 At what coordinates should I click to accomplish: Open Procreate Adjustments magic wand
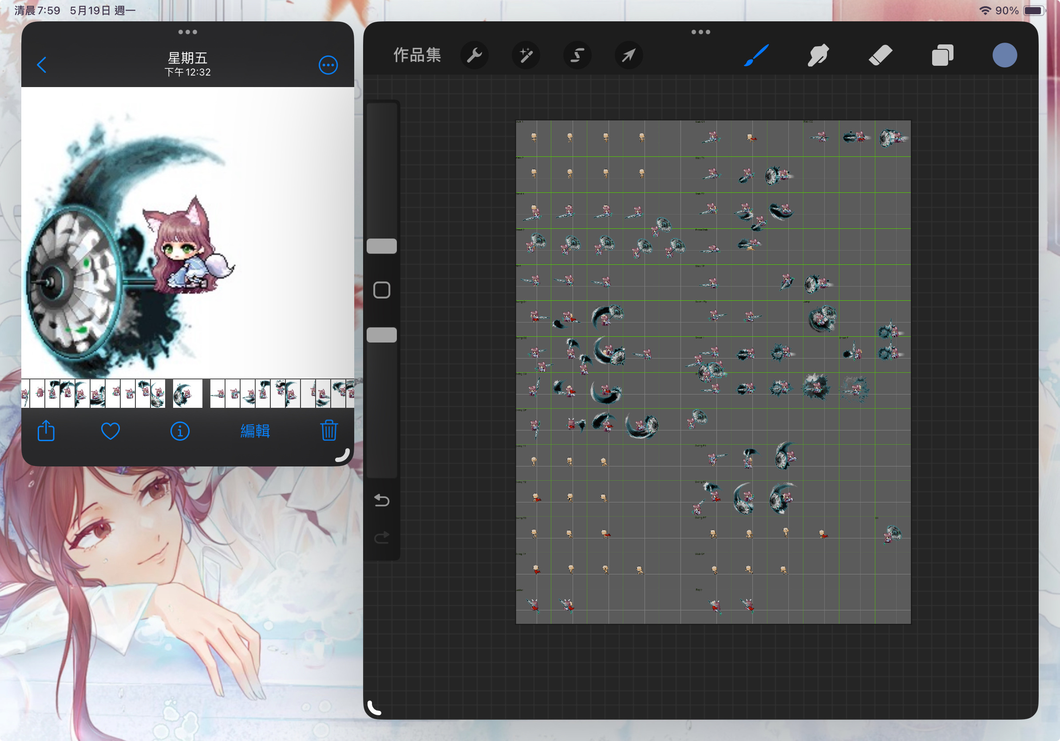click(x=526, y=56)
